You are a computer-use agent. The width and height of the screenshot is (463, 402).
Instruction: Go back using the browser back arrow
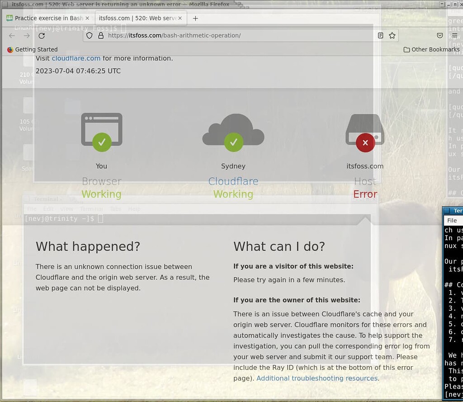point(12,36)
